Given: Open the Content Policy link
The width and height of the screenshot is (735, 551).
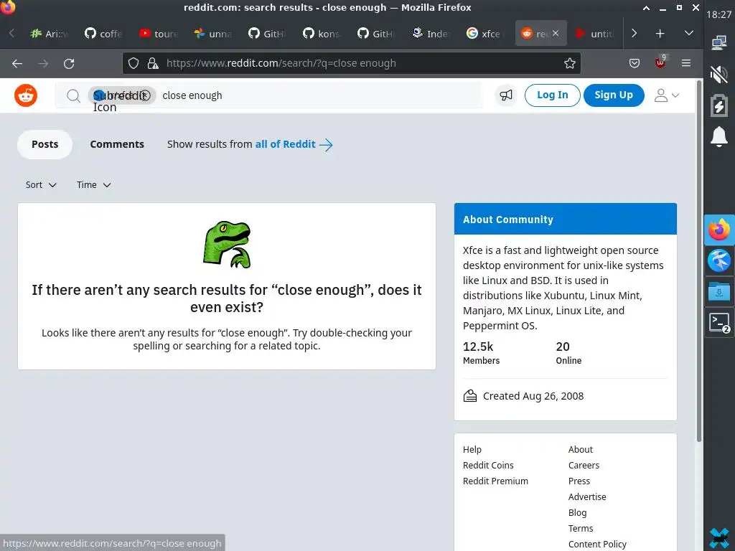Looking at the screenshot, I should pos(597,544).
